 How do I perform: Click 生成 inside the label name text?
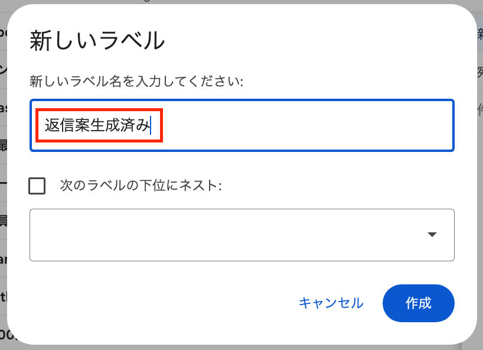click(x=97, y=125)
